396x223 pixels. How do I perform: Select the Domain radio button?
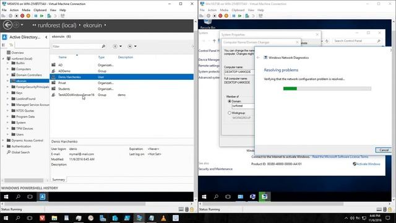tap(230, 101)
